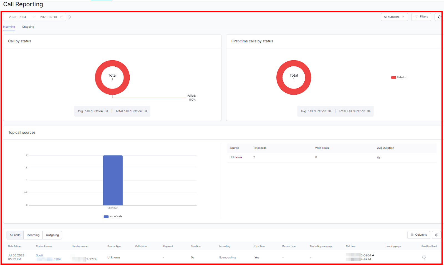Click the start date 2023-07-04 field

pyautogui.click(x=17, y=17)
